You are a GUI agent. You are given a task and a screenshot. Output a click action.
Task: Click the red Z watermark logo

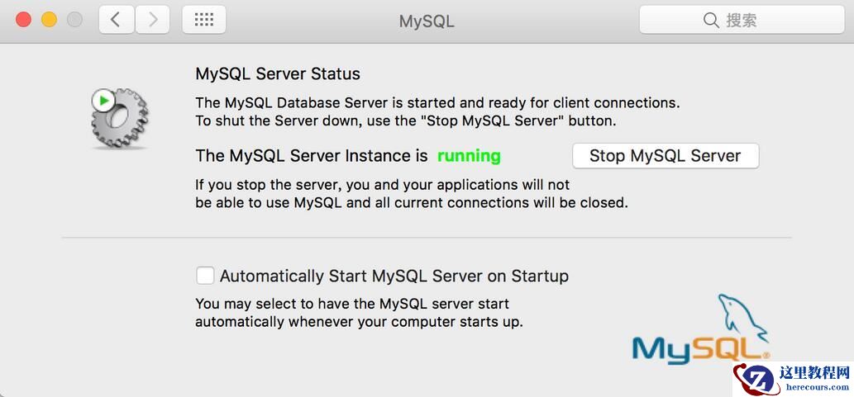[x=754, y=380]
